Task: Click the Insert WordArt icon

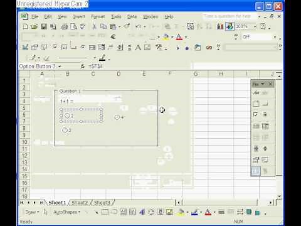Action: coord(142,212)
